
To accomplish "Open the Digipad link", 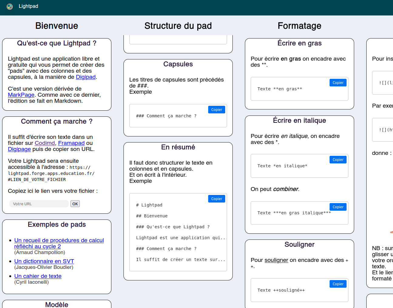I will pos(86,77).
